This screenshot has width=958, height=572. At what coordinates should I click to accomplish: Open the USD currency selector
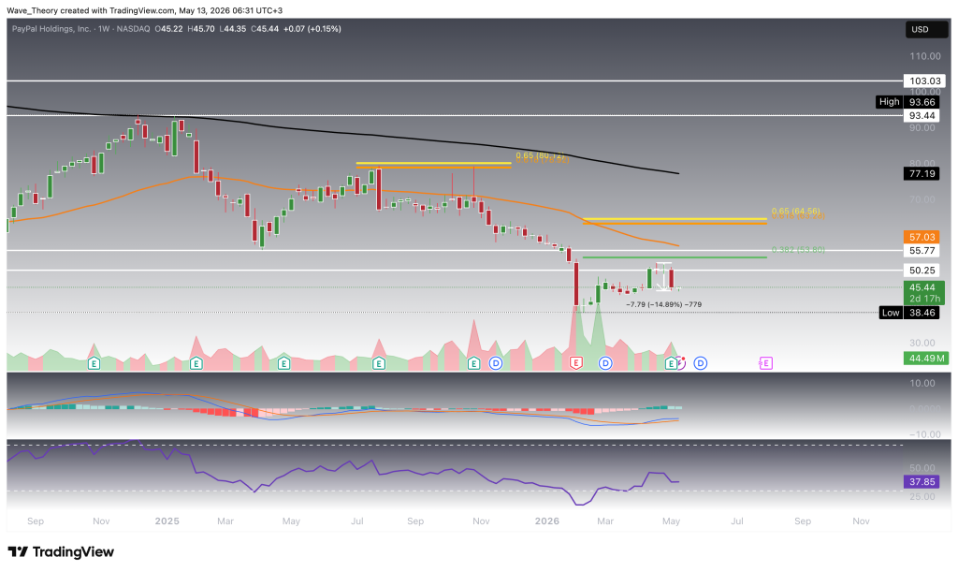point(927,29)
